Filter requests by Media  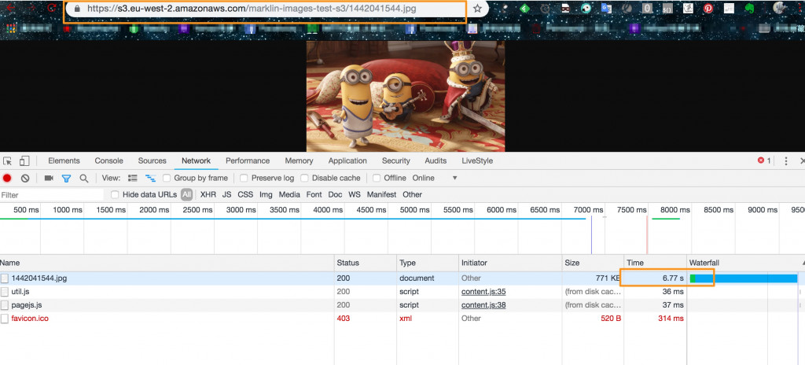[289, 194]
